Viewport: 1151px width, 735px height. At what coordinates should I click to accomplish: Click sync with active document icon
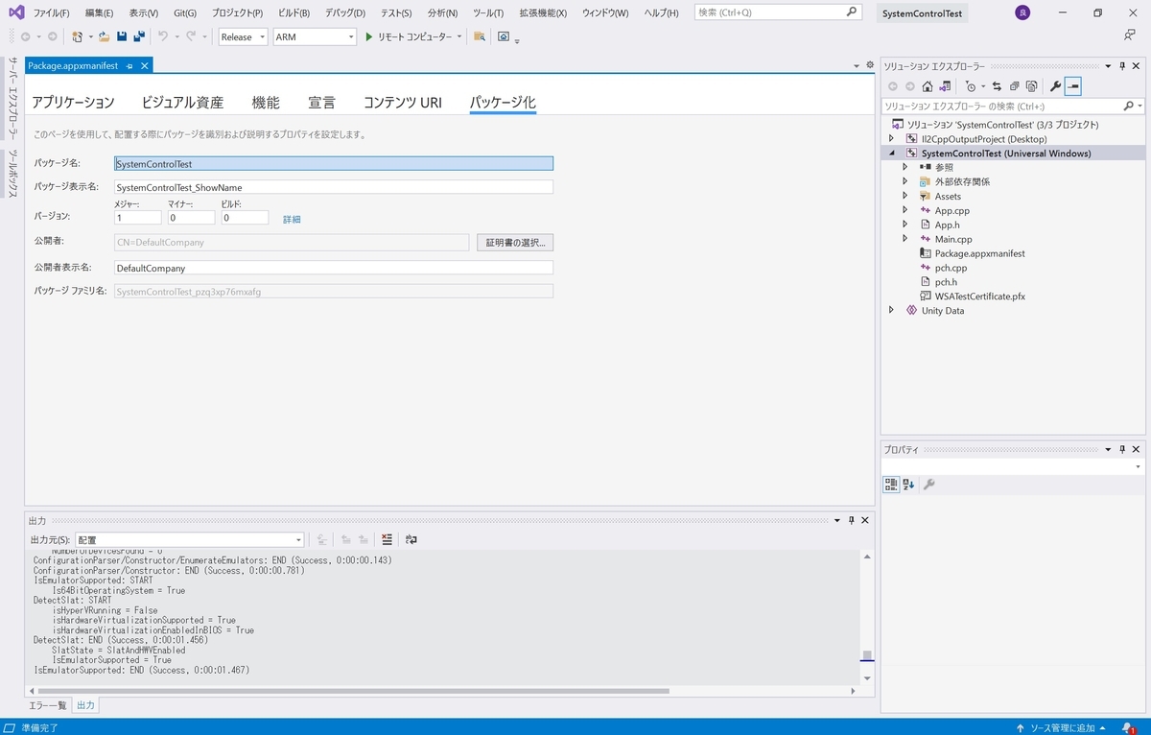997,86
